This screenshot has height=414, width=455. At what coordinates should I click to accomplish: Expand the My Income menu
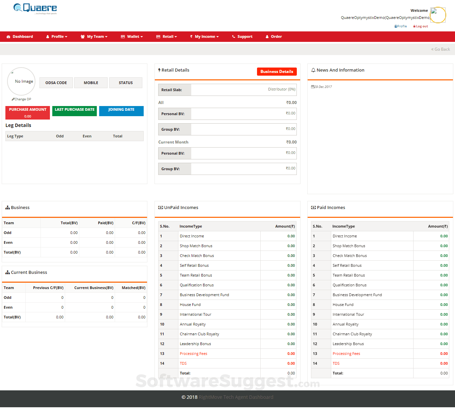[x=204, y=37]
